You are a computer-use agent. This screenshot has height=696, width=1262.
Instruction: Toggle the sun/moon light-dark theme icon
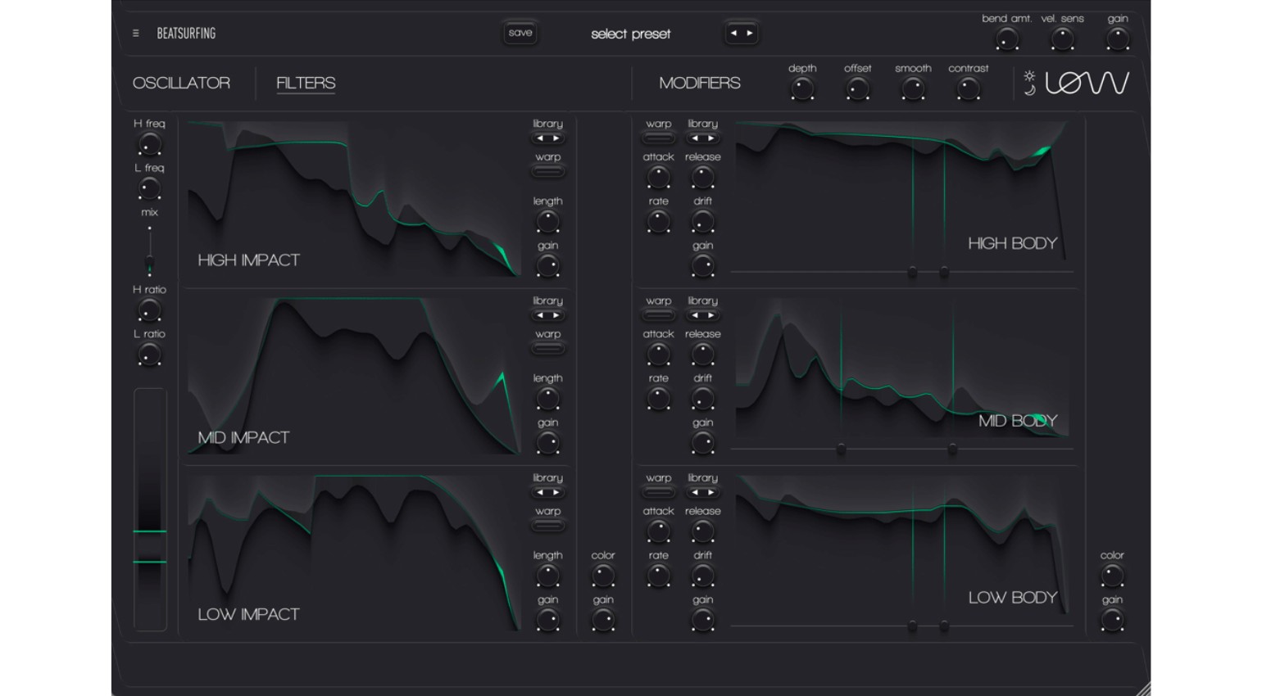[1029, 83]
